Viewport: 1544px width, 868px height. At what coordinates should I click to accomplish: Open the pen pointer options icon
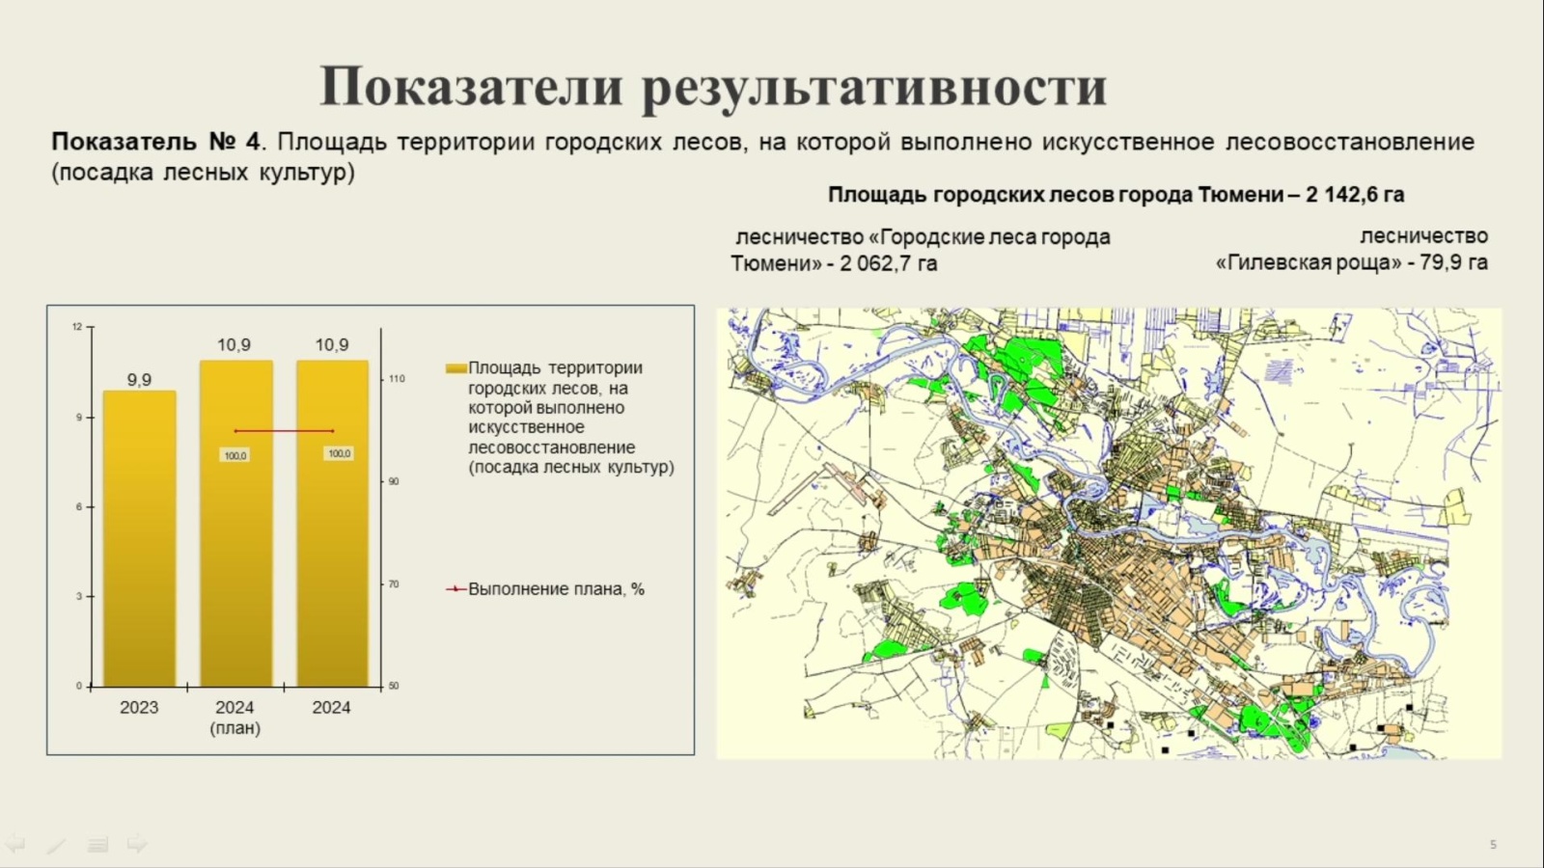pyautogui.click(x=56, y=845)
